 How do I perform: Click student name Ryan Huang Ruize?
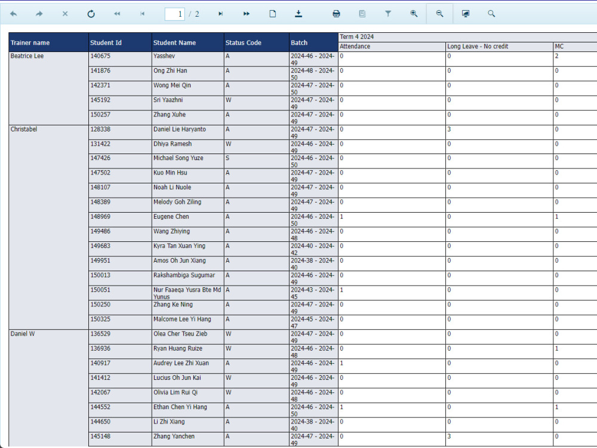pos(178,349)
